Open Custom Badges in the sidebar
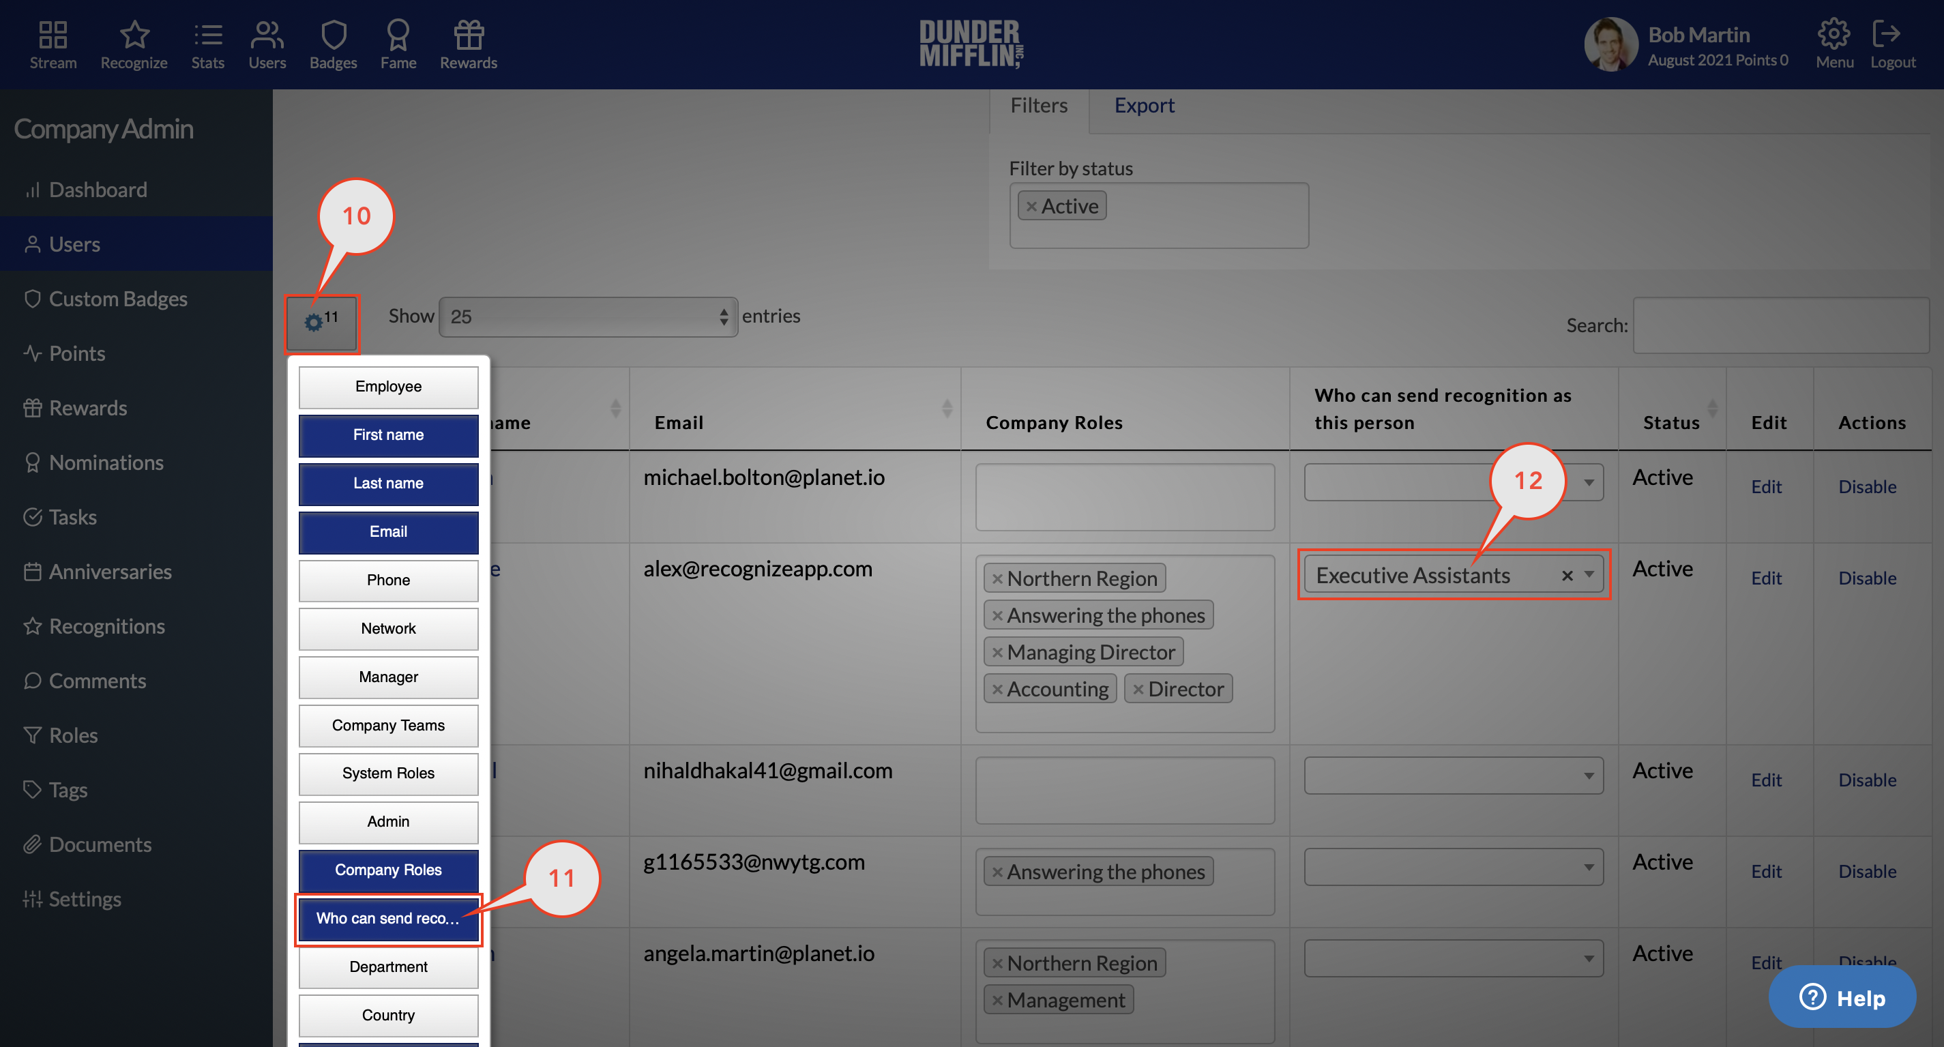The width and height of the screenshot is (1944, 1047). click(x=136, y=299)
